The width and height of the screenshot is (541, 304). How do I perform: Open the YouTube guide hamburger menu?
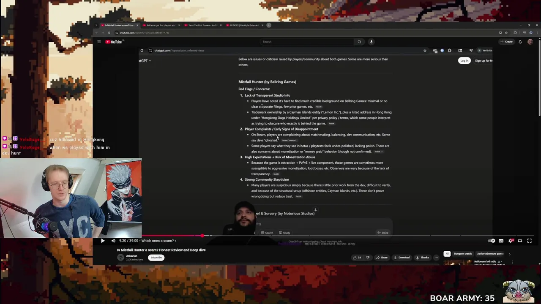(x=99, y=42)
